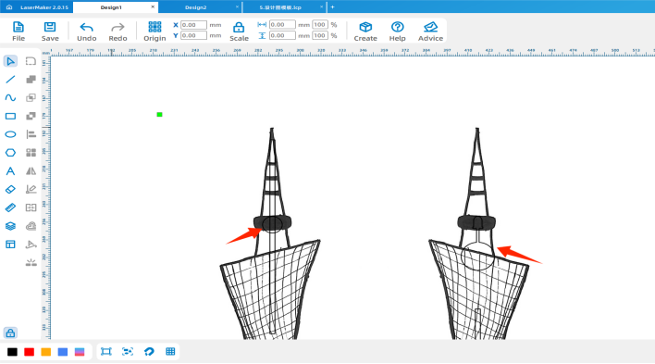Toggle the grid display icon
Viewport: 655px width, 364px height.
pos(170,351)
